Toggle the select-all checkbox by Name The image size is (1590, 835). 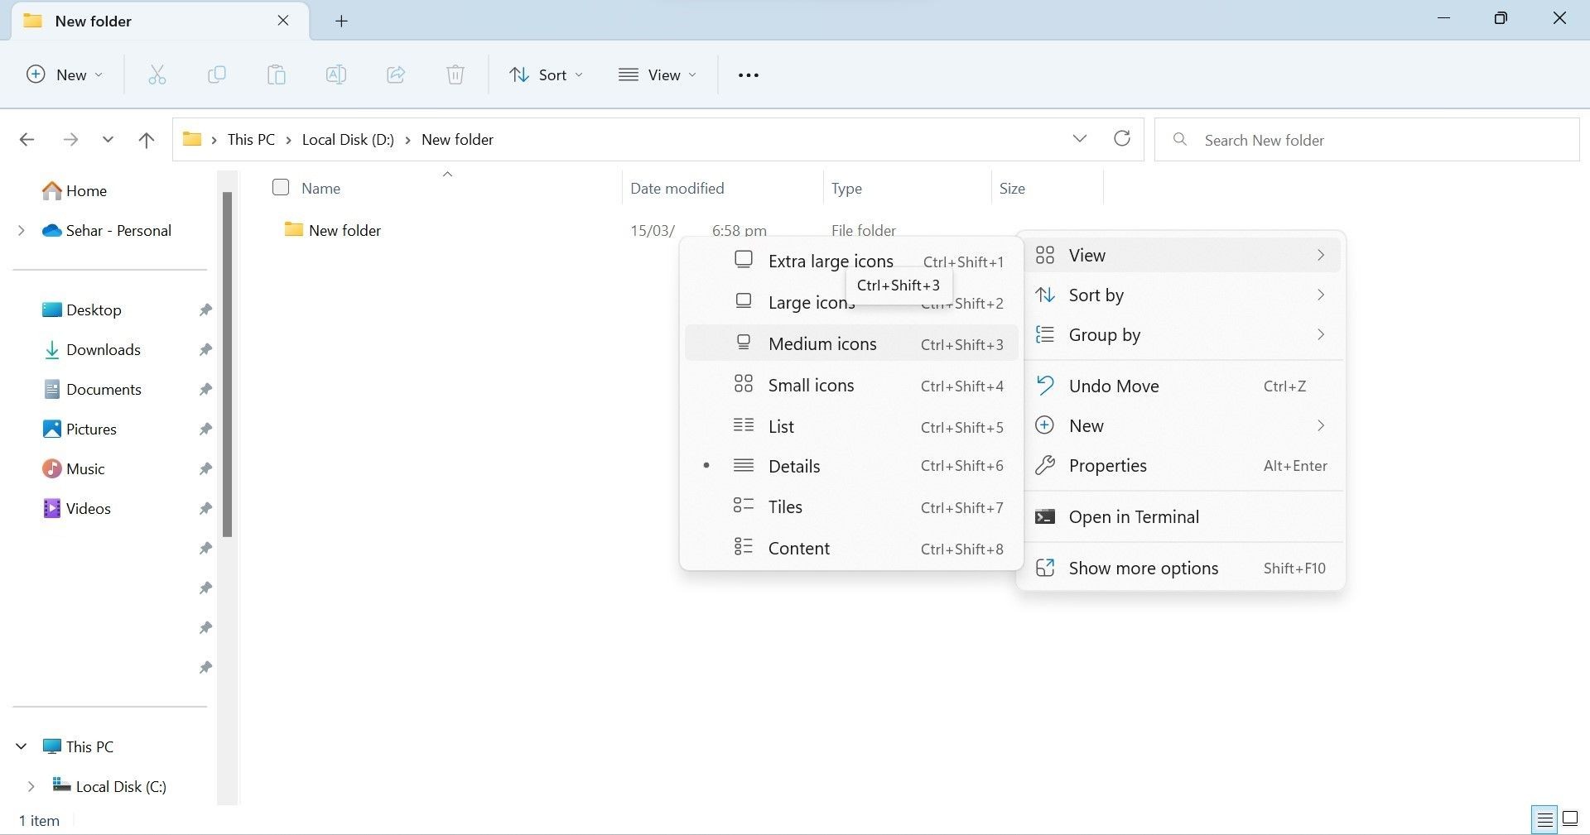(x=281, y=187)
